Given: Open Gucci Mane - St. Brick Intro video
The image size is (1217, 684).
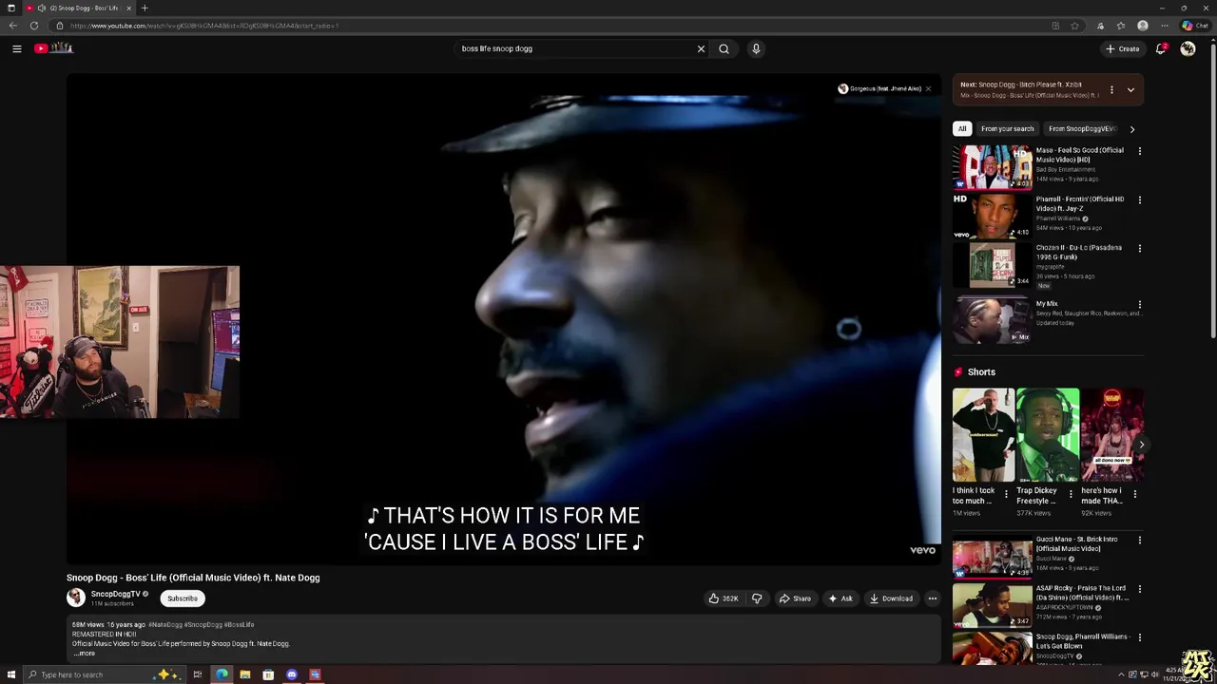Looking at the screenshot, I should click(992, 558).
